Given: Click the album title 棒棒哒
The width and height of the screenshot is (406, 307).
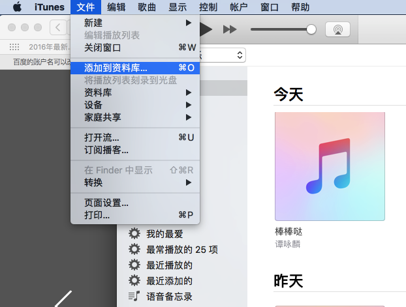Looking at the screenshot, I should 289,231.
